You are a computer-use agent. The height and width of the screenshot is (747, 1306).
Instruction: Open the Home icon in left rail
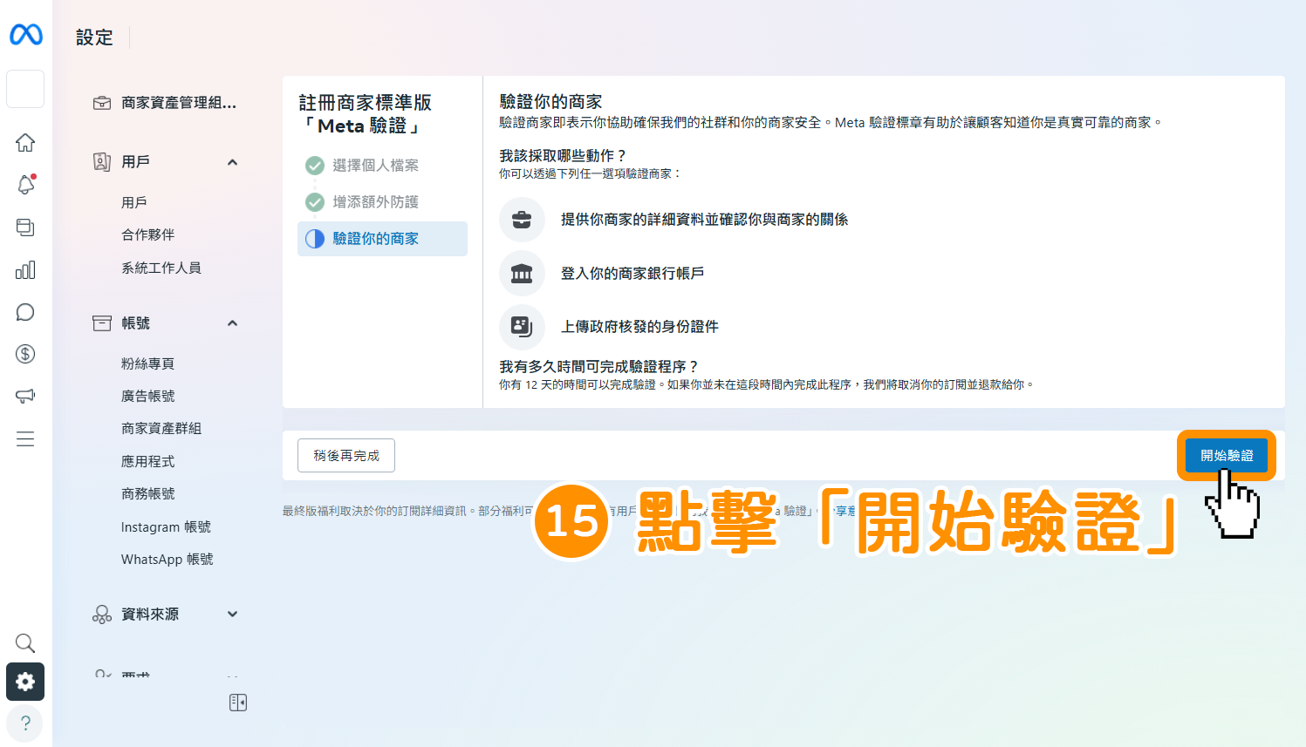pos(25,142)
